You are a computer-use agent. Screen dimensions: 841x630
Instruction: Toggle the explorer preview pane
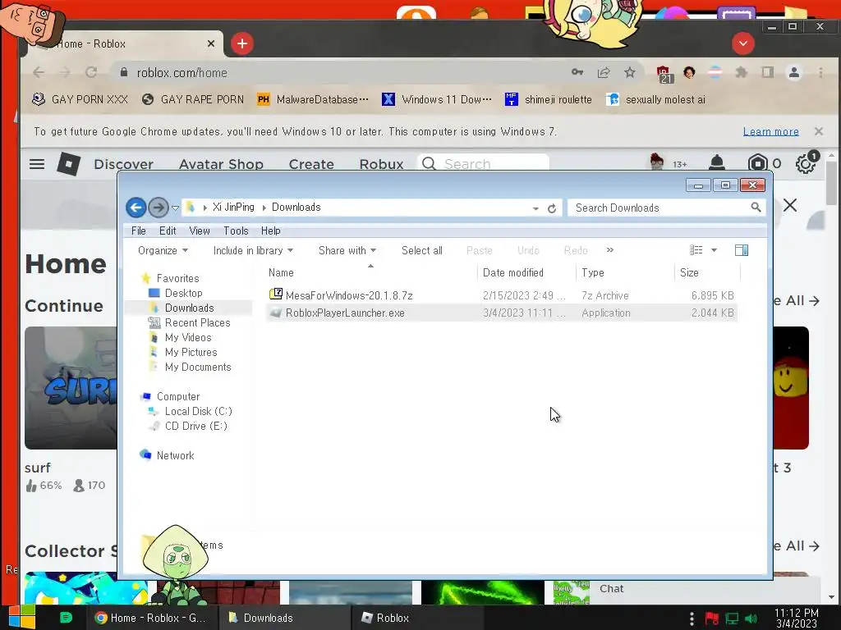(x=742, y=250)
